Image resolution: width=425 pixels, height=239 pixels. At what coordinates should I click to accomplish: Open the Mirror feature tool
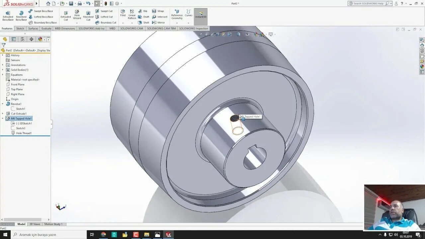[159, 22]
